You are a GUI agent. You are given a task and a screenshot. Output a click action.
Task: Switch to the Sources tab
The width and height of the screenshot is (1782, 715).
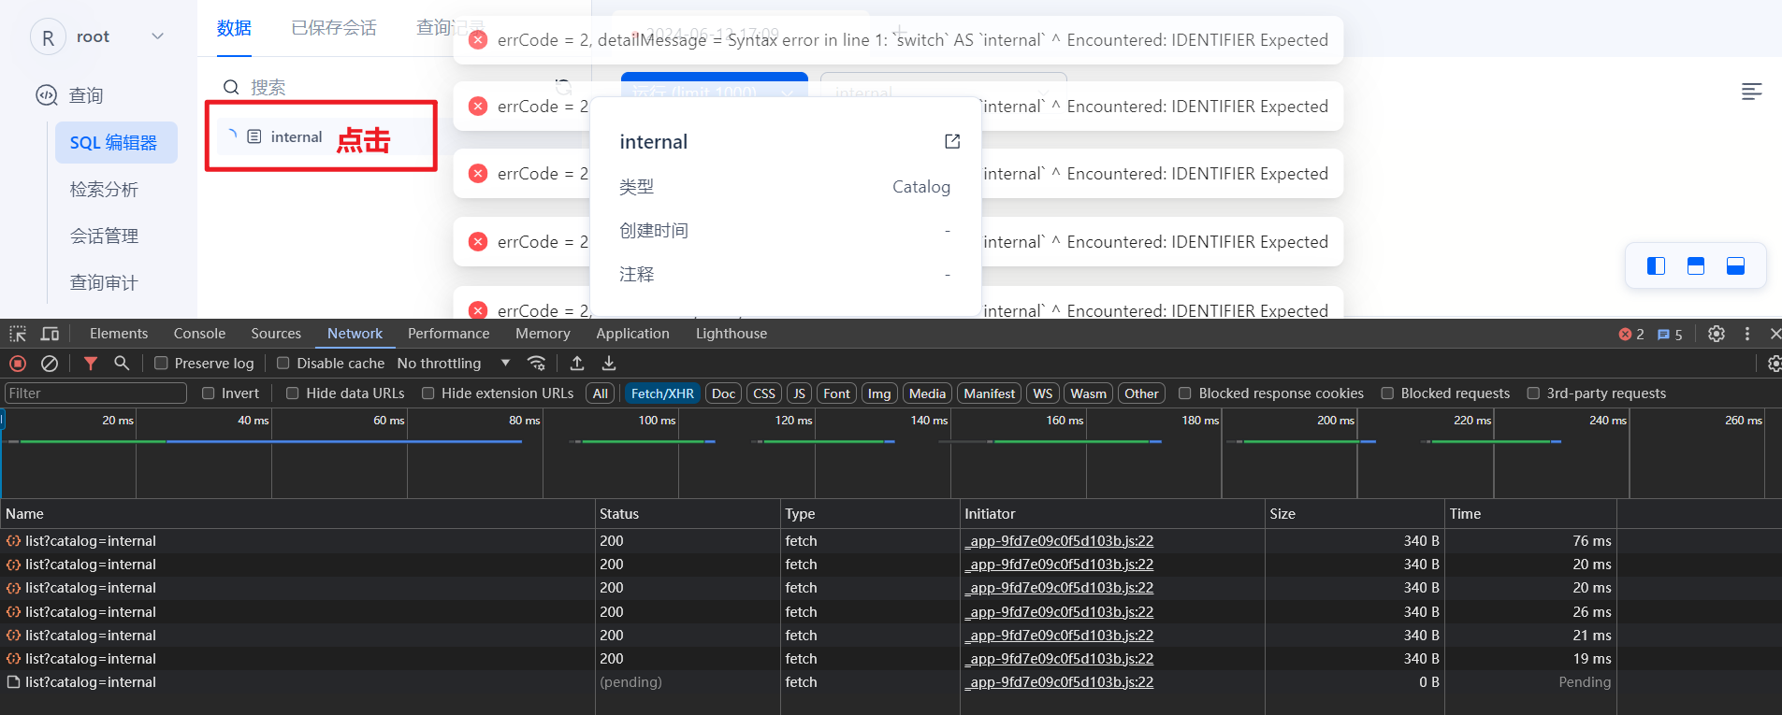click(x=276, y=334)
